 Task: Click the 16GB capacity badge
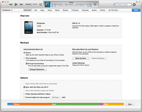coord(39,26)
